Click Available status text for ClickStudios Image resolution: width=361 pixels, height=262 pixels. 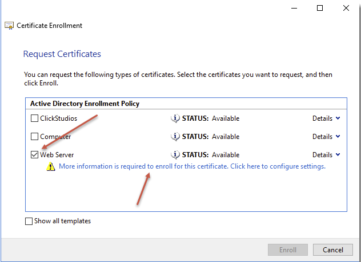click(226, 118)
